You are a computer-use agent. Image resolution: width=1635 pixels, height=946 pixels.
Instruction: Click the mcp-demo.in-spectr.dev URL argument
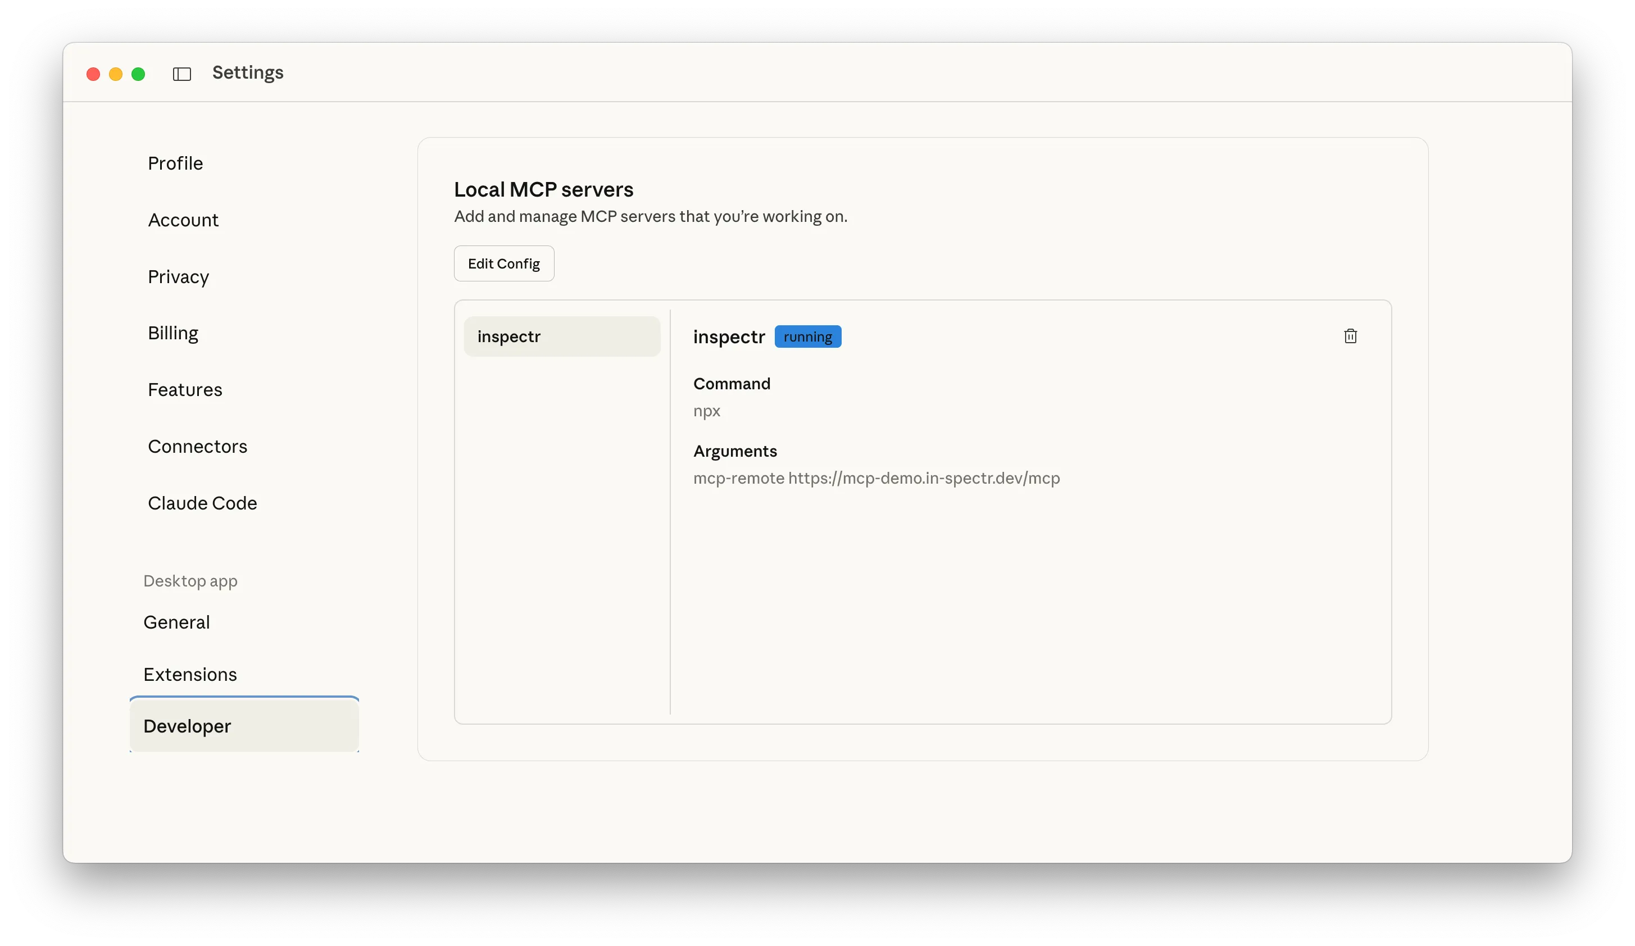coord(924,478)
